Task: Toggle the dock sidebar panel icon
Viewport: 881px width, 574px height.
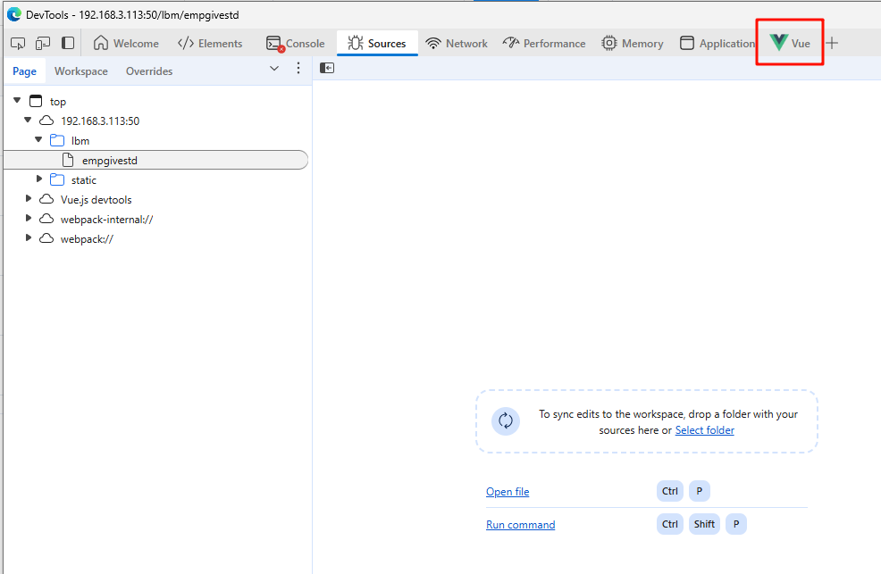Action: (68, 43)
